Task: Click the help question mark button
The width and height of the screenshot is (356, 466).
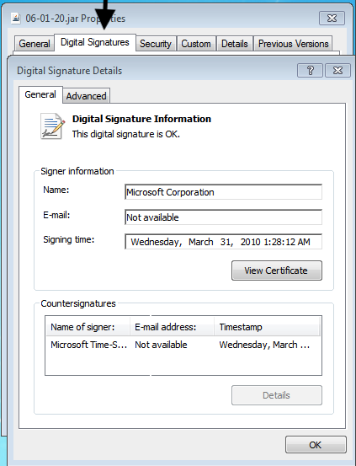Action: tap(310, 71)
